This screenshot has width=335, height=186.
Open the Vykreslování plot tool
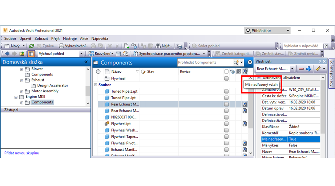pyautogui.click(x=73, y=46)
